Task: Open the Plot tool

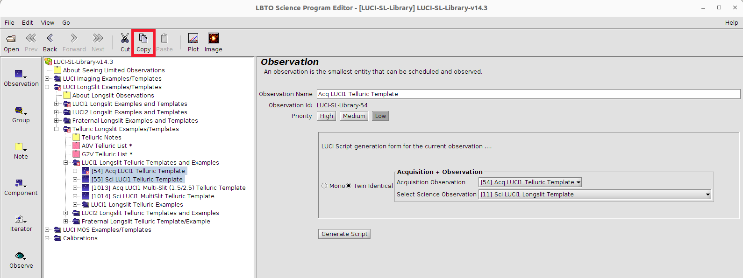Action: point(193,39)
